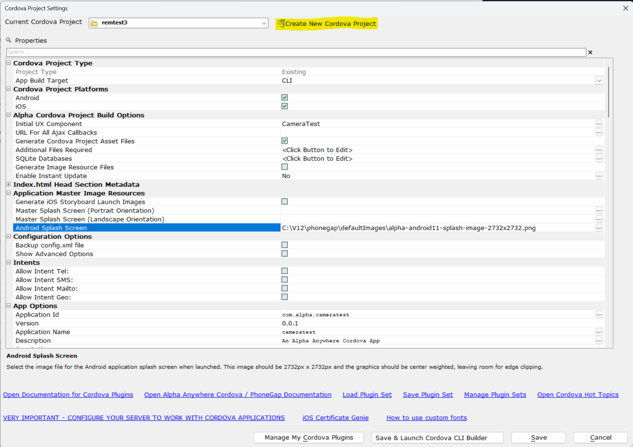
Task: Collapse the Intents section
Action: coord(9,262)
